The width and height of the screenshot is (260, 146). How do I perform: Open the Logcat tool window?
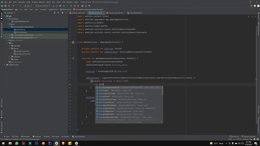pyautogui.click(x=56, y=137)
